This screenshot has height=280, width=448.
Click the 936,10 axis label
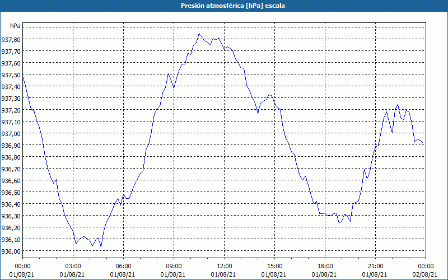click(x=11, y=239)
